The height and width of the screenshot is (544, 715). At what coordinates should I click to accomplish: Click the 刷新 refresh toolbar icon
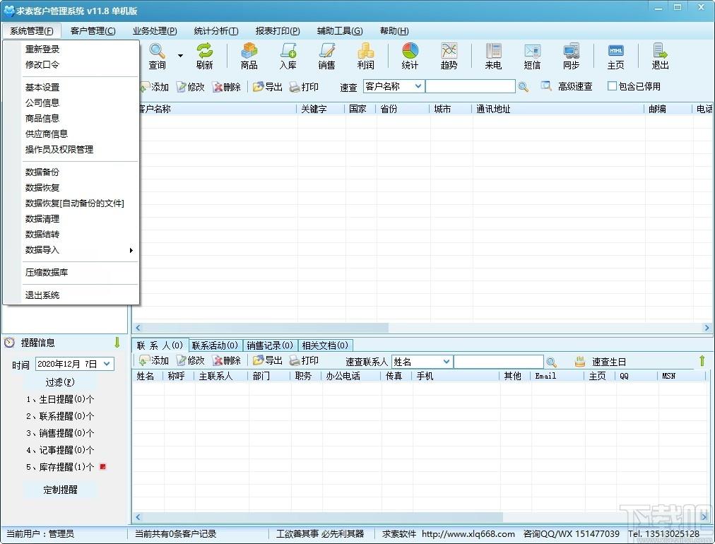[205, 56]
